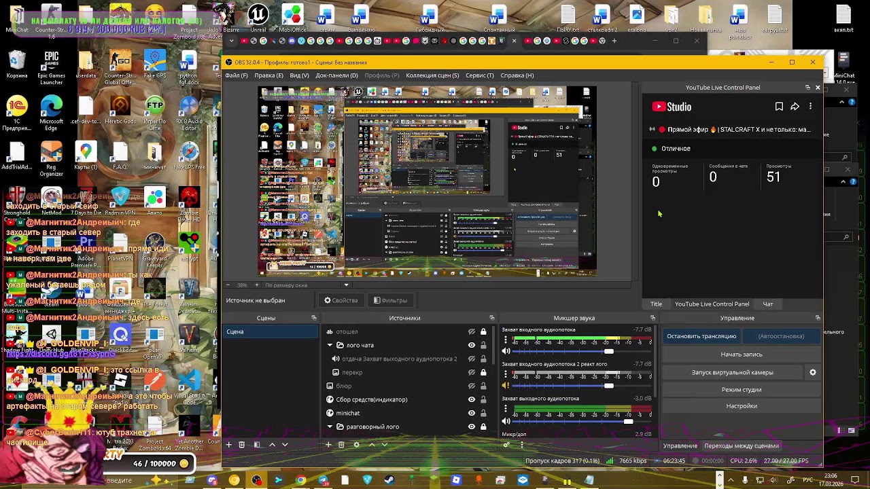Image resolution: width=870 pixels, height=489 pixels.
Task: Switch to Переходы между сценами tab
Action: coord(742,446)
